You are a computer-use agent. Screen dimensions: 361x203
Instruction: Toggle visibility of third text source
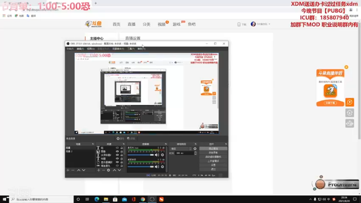click(x=117, y=155)
